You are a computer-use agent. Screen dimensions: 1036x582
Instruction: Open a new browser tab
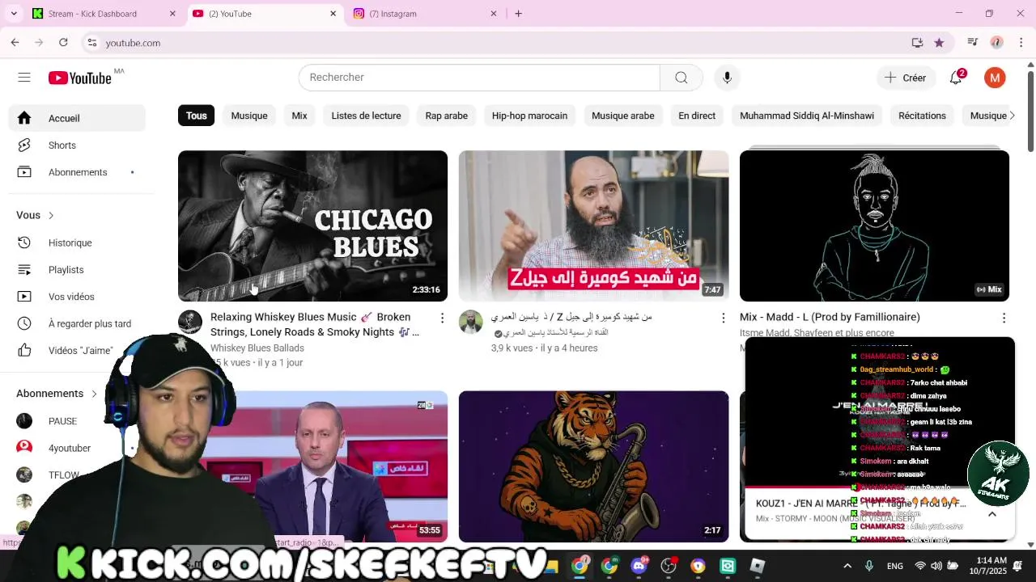click(x=518, y=14)
